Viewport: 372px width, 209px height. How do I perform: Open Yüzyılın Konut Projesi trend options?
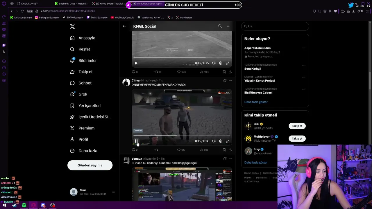(304, 77)
